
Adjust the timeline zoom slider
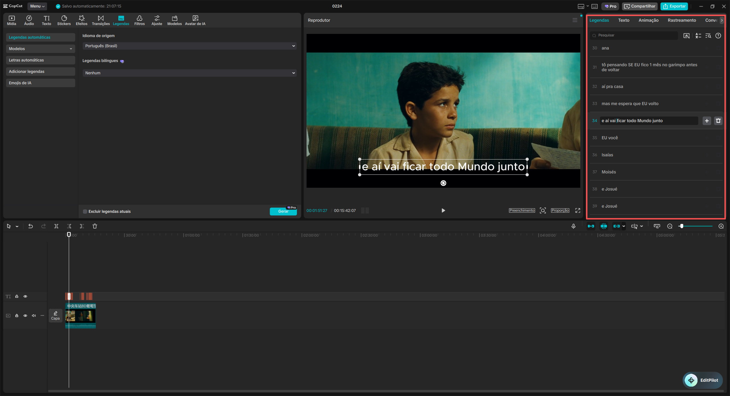click(682, 226)
